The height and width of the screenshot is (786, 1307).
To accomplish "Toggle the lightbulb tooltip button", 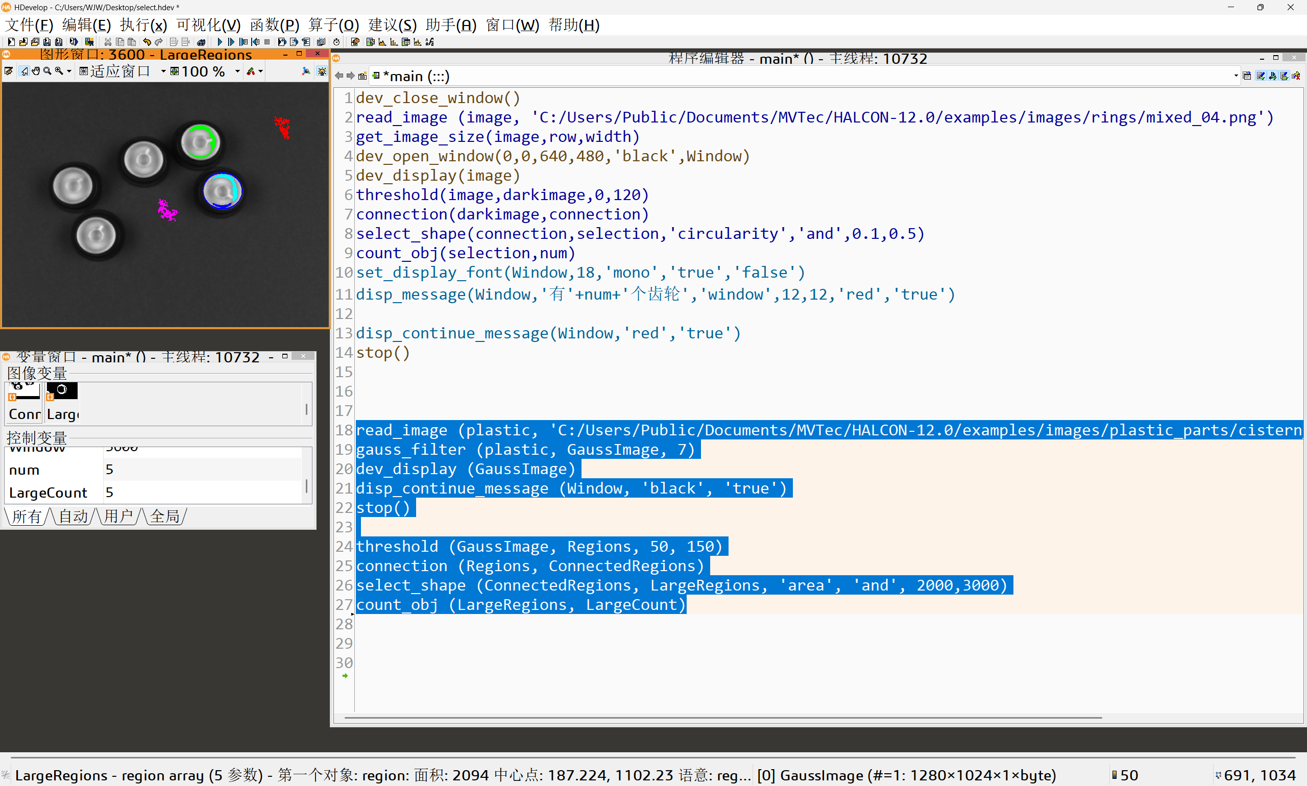I will tap(322, 71).
